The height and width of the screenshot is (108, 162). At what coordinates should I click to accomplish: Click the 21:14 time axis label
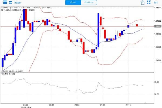pos(128,105)
